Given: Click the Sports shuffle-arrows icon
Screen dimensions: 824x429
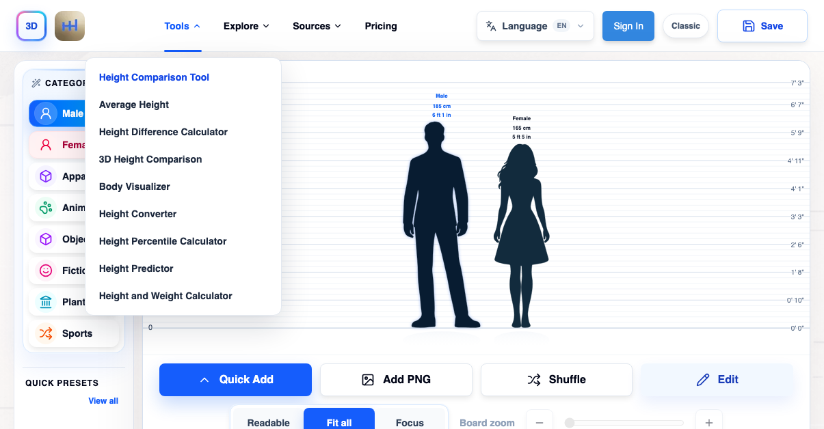Looking at the screenshot, I should (x=46, y=333).
